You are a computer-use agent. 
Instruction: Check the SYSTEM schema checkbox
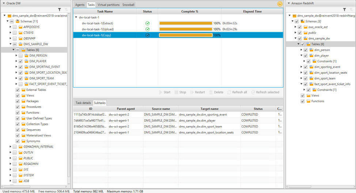pos(15,175)
